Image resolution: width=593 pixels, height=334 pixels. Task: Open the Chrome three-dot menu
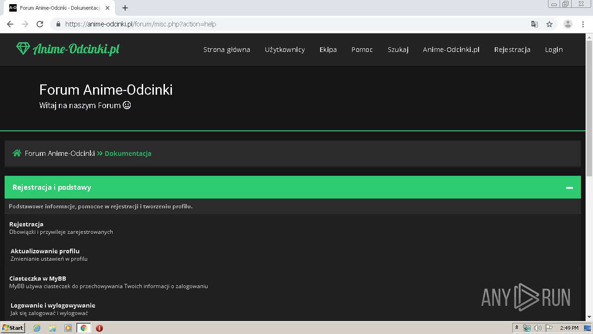point(583,24)
